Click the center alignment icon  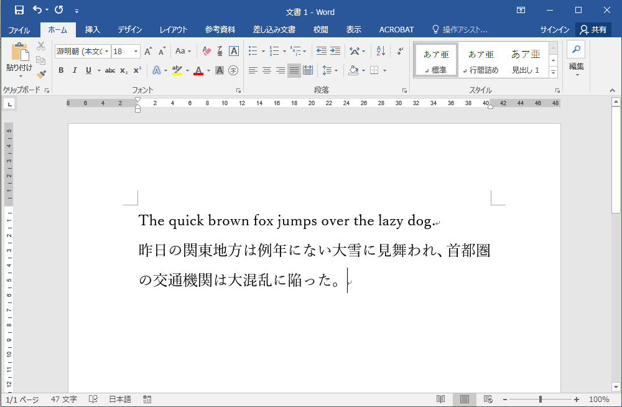click(x=266, y=70)
